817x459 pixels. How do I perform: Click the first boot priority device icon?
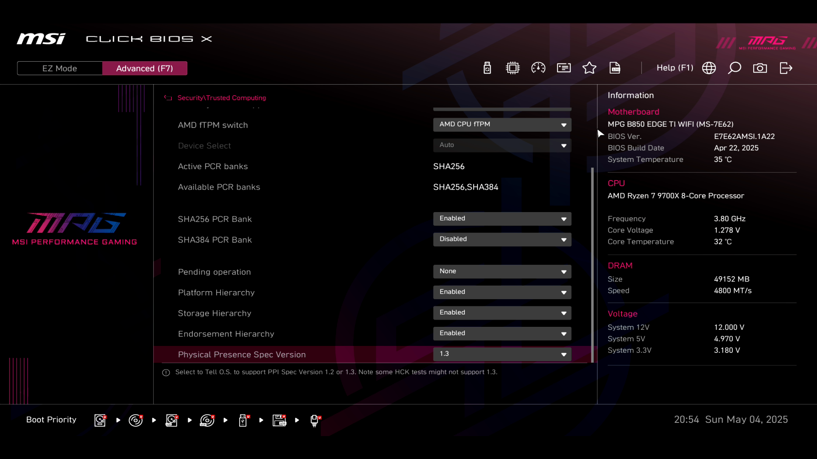click(100, 420)
